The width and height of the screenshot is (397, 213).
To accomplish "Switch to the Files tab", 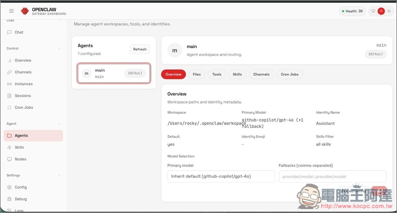I will pos(197,75).
